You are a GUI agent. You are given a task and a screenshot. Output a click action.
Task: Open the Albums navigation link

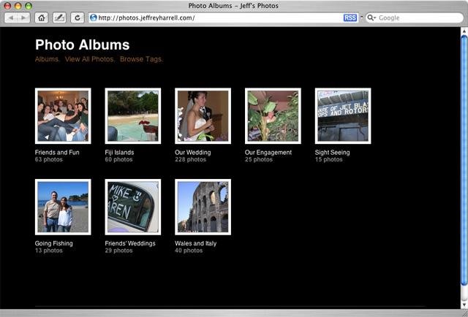(47, 59)
